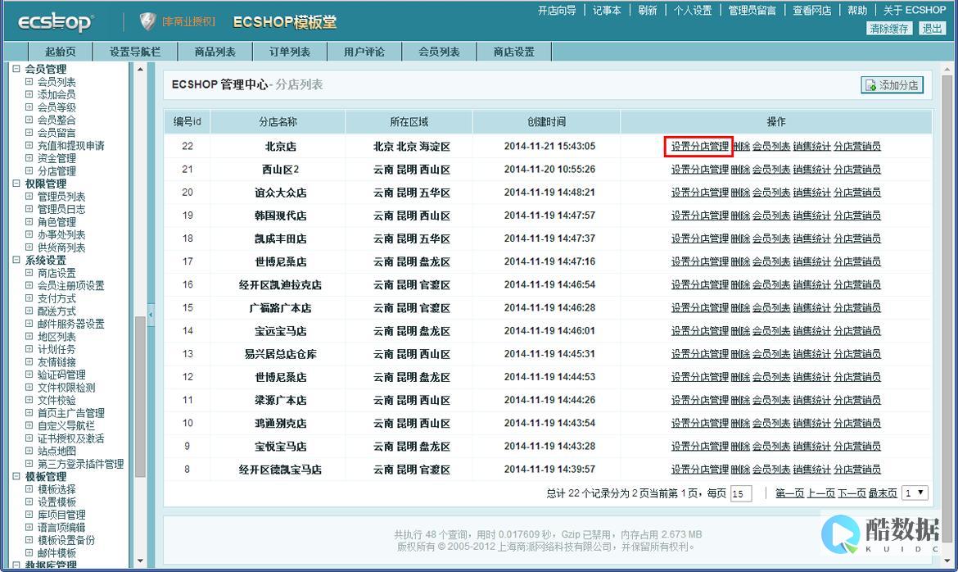Viewport: 958px width, 572px height.
Task: Open 会员等级 in sidebar tree
Action: [x=56, y=107]
